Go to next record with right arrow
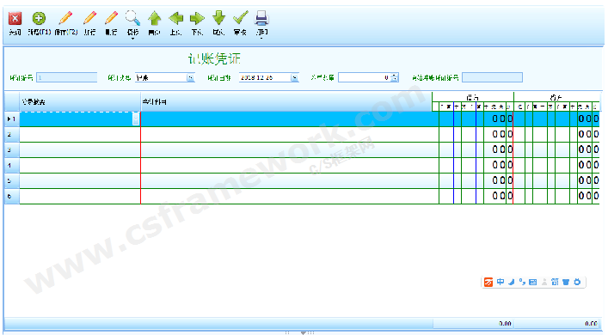608x335 pixels. pos(197,18)
